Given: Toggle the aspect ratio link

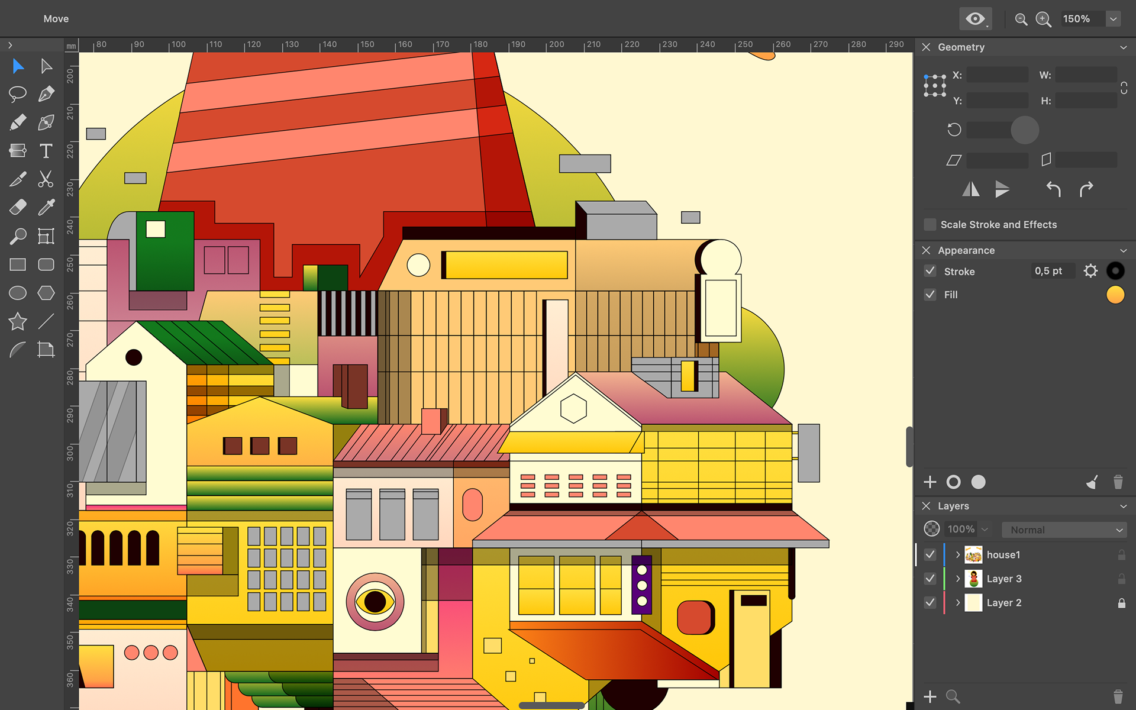Looking at the screenshot, I should 1124,88.
